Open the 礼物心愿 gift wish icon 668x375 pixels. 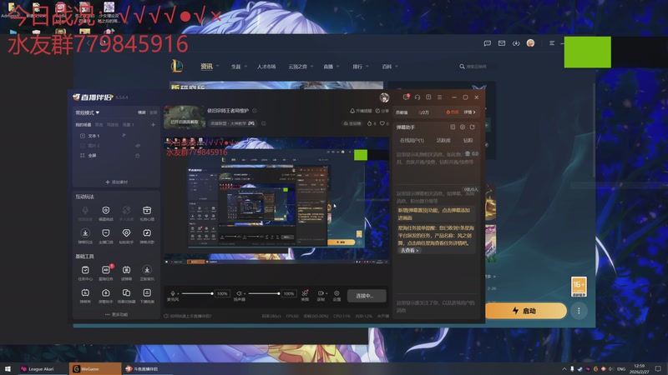147,211
